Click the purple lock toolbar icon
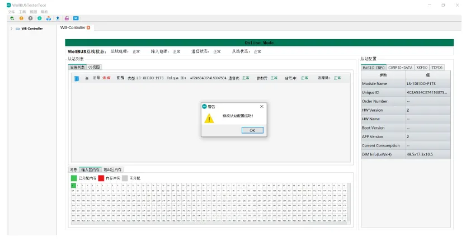 click(x=67, y=18)
